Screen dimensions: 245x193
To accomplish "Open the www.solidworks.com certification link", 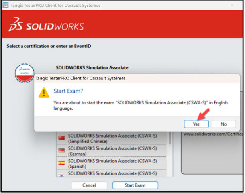I will 213,134.
